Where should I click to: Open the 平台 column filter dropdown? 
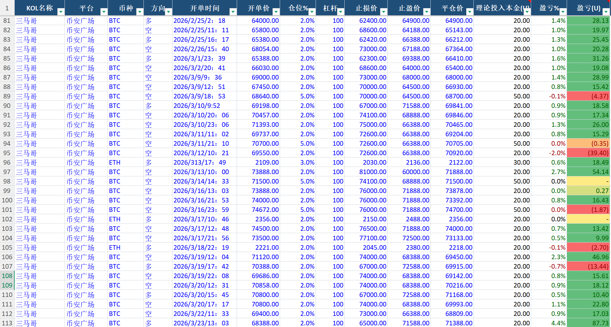pyautogui.click(x=104, y=12)
